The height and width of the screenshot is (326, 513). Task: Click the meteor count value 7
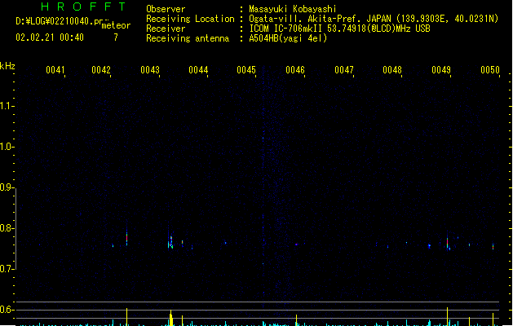click(116, 37)
